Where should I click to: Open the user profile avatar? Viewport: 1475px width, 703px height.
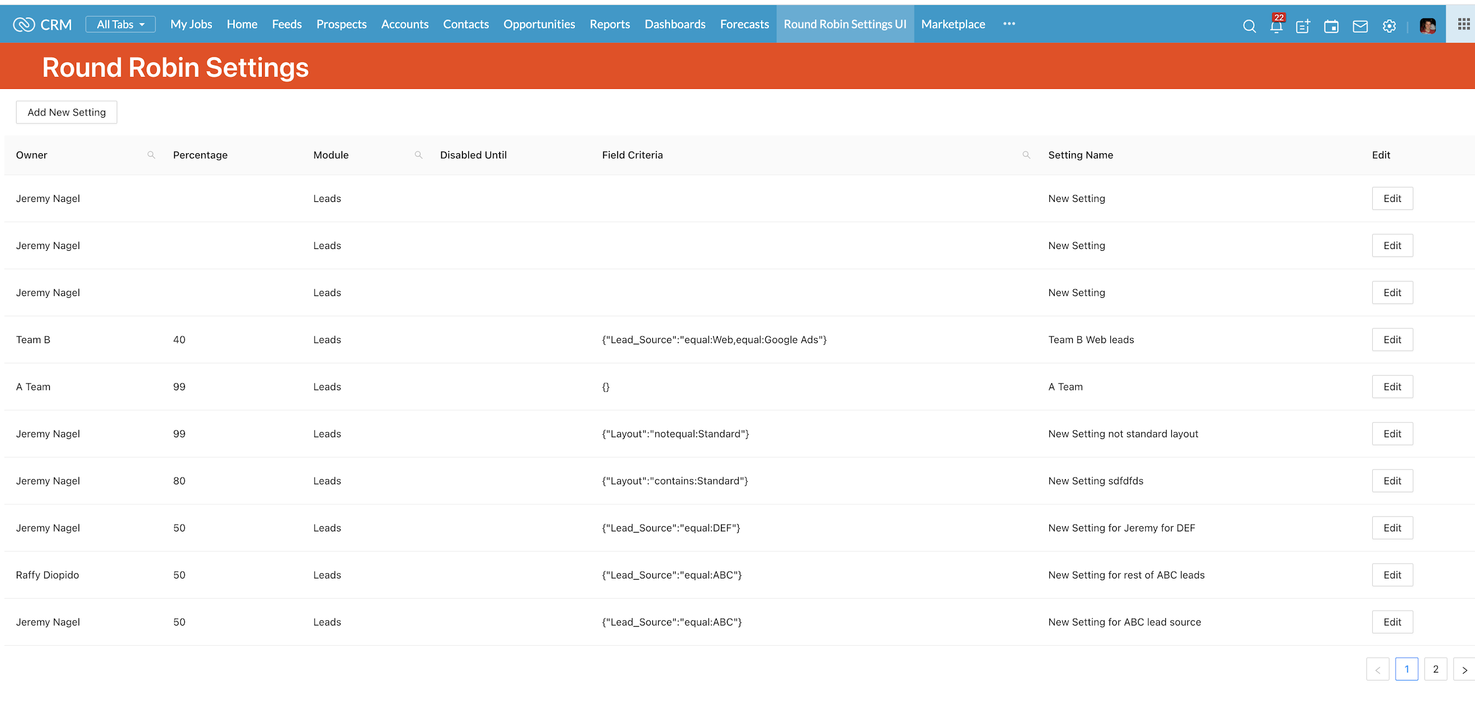pos(1427,26)
